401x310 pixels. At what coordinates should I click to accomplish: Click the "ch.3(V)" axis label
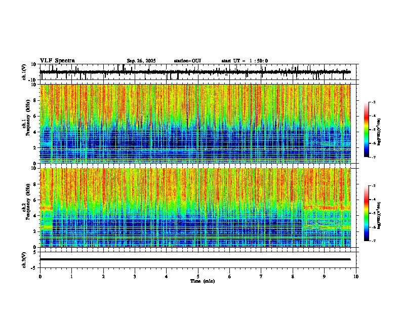pos(24,260)
